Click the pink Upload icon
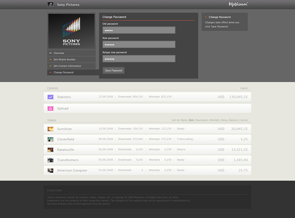The width and height of the screenshot is (295, 218). point(51,108)
